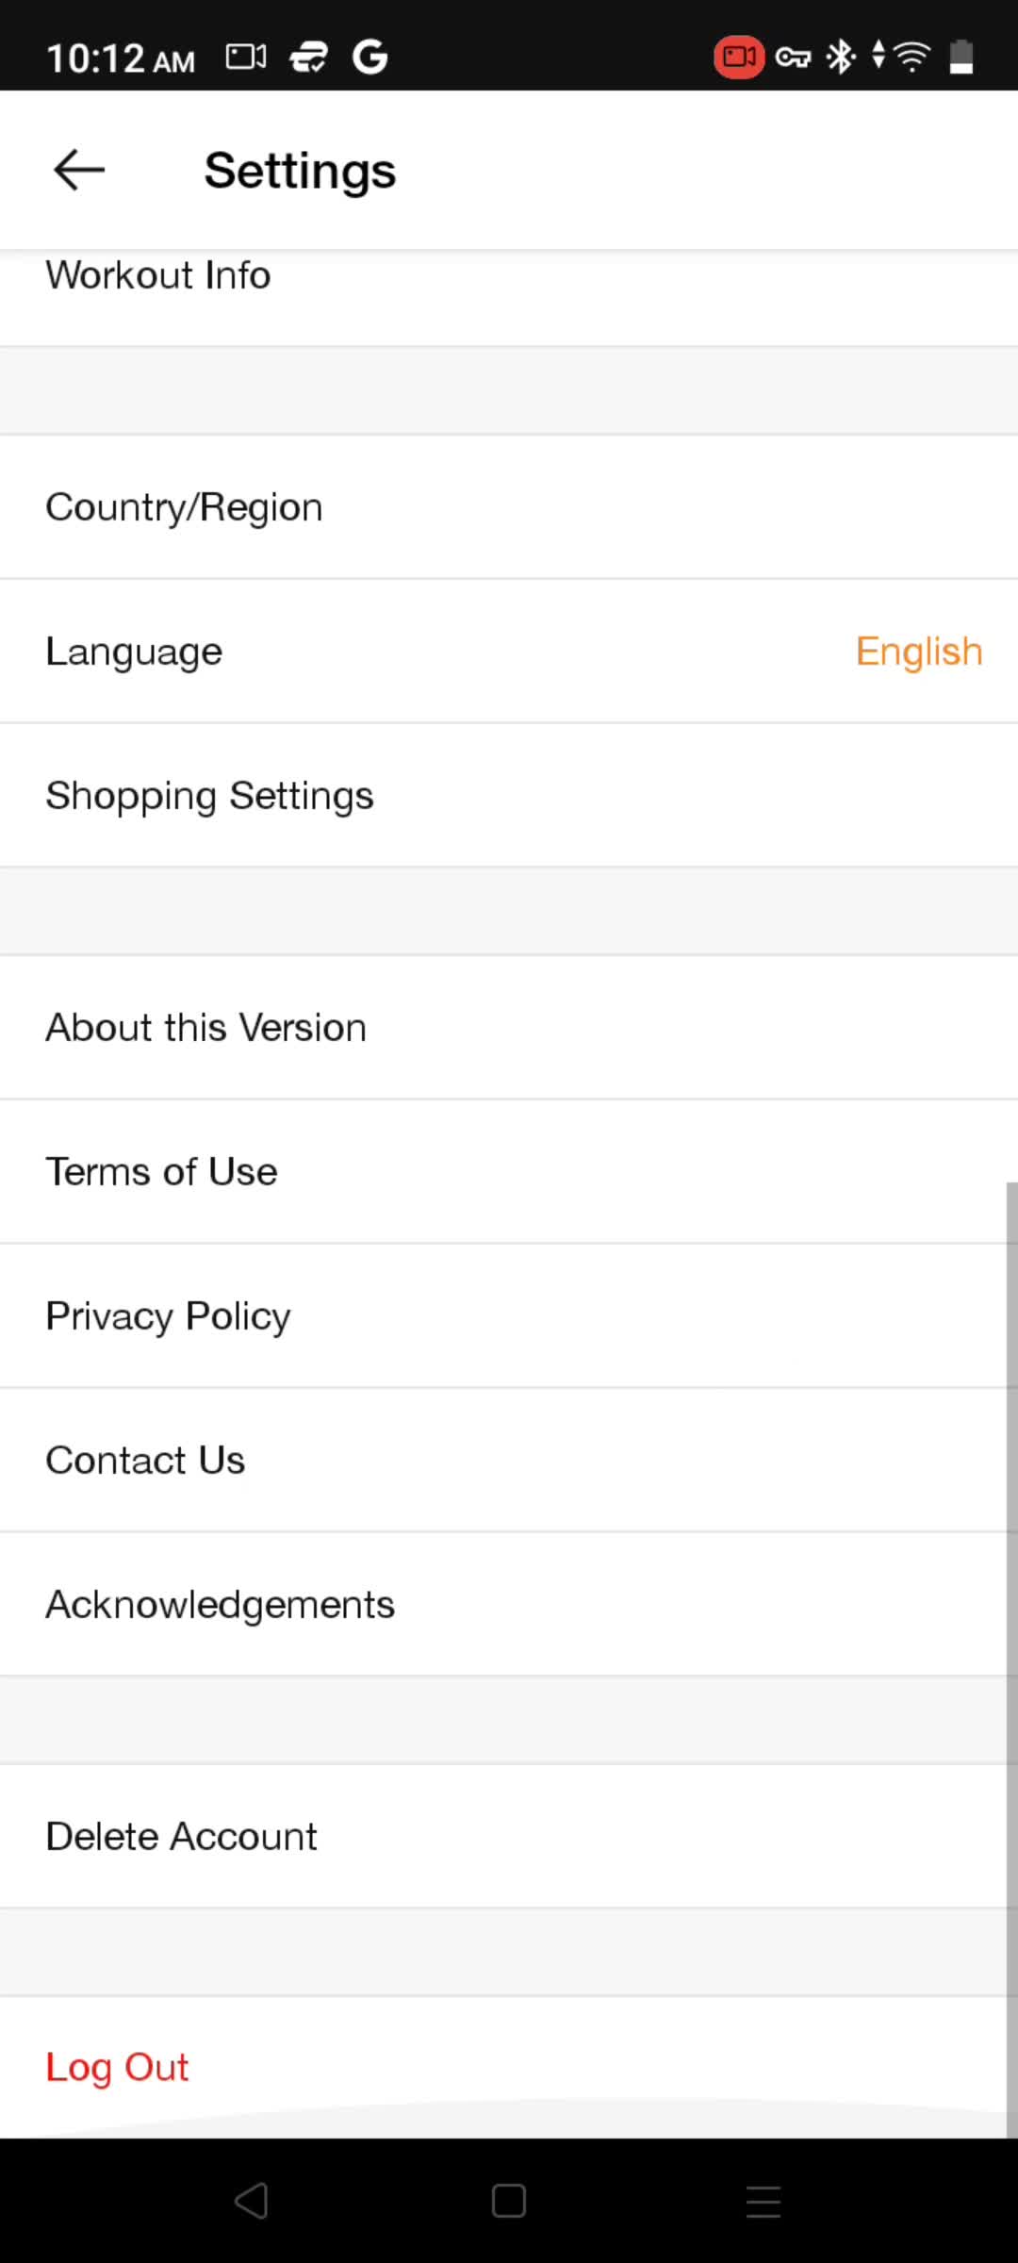Screen dimensions: 1018x2263
Task: Select Delete Account option
Action: point(509,1837)
